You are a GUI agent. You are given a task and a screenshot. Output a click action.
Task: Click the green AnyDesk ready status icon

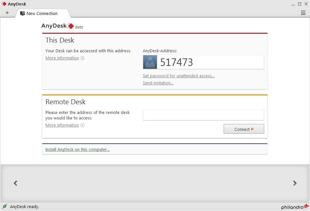click(x=5, y=206)
